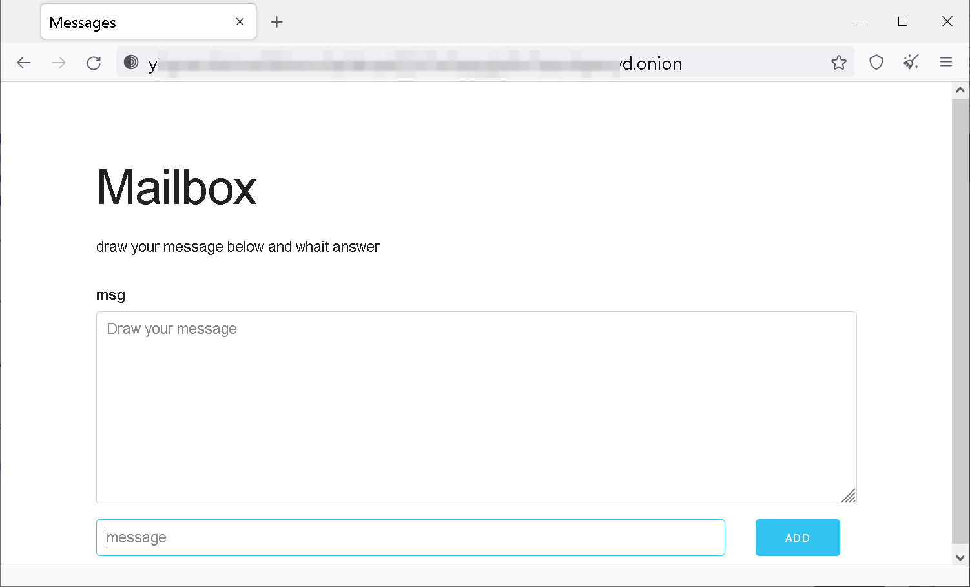970x587 pixels.
Task: Open the shield security level icon
Action: tap(876, 63)
